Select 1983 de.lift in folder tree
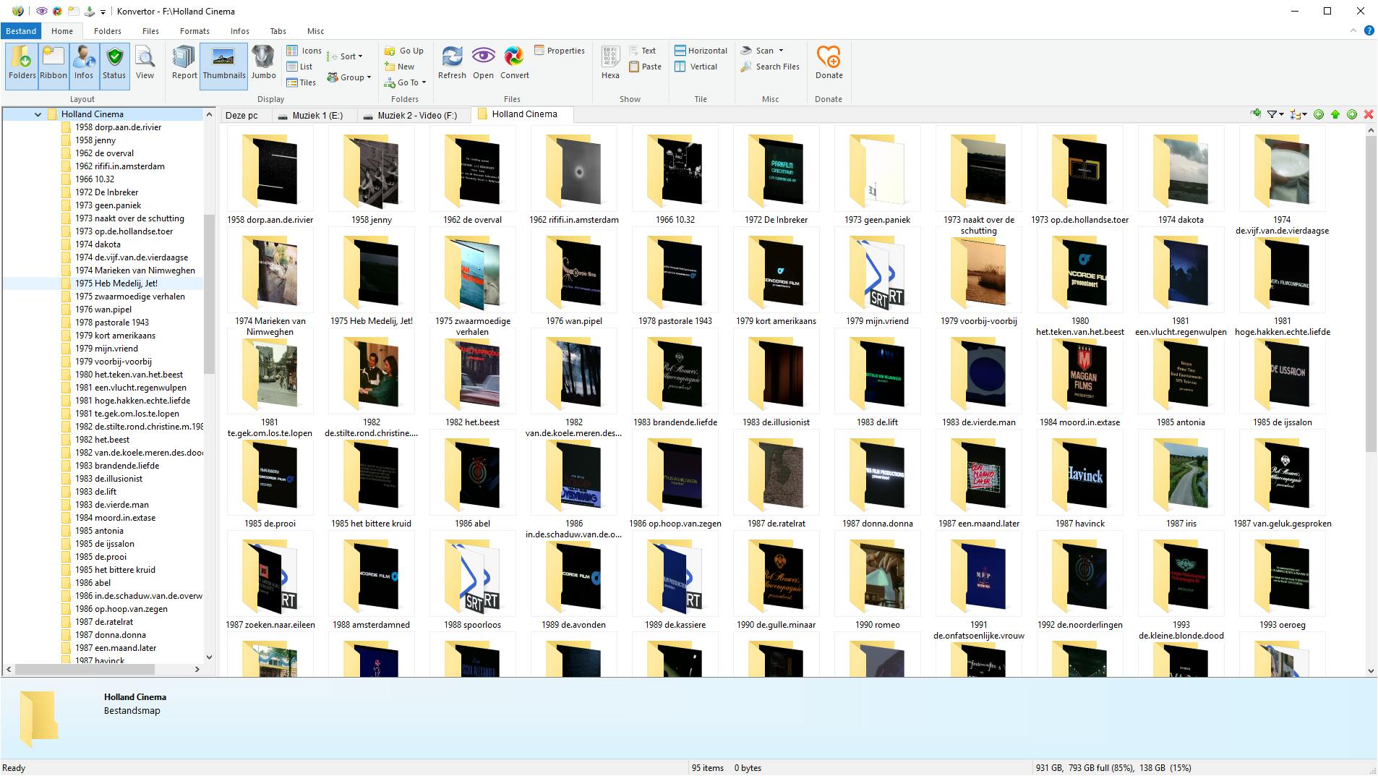Screen dimensions: 1378x776 click(x=95, y=492)
